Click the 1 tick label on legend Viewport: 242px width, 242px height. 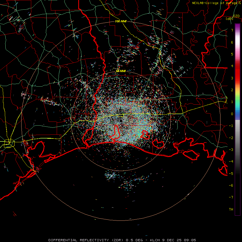pyautogui.click(x=232, y=102)
